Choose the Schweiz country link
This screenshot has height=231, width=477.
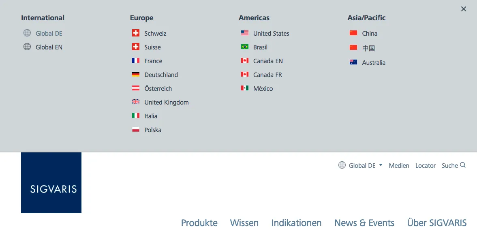pyautogui.click(x=156, y=34)
